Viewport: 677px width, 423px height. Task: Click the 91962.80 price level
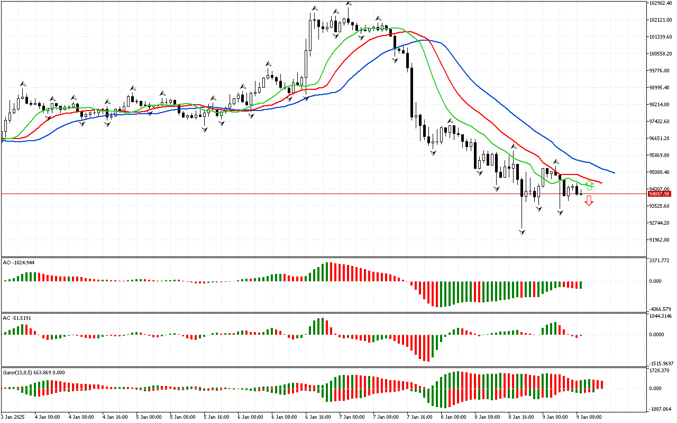click(661, 240)
